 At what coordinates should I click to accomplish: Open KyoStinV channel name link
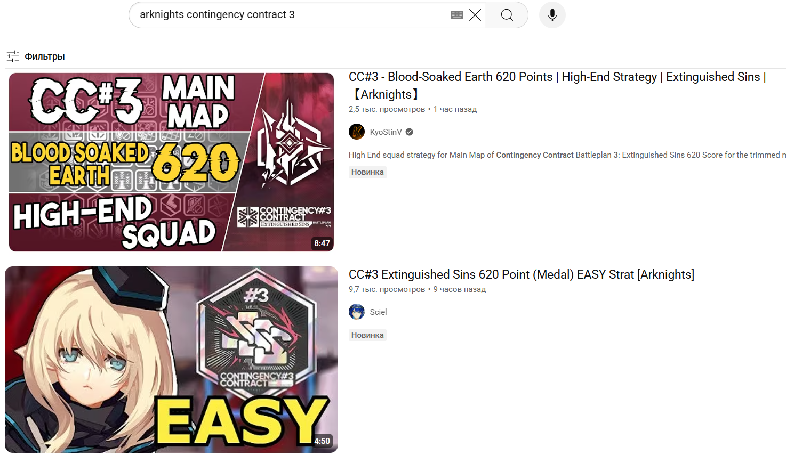pyautogui.click(x=386, y=132)
